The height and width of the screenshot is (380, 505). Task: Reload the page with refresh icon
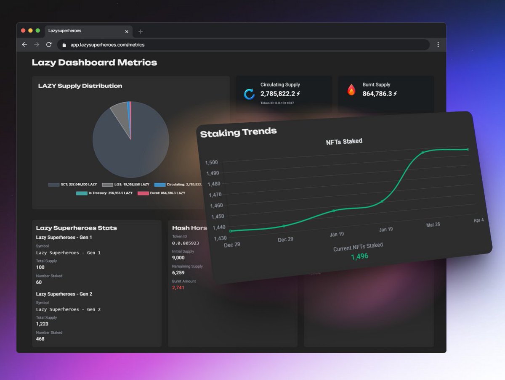(49, 45)
